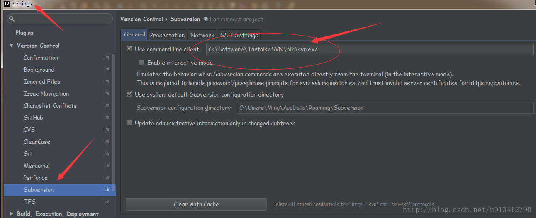Click project-level icon beside Subversion
Viewport: 536px width, 218px height.
107,190
